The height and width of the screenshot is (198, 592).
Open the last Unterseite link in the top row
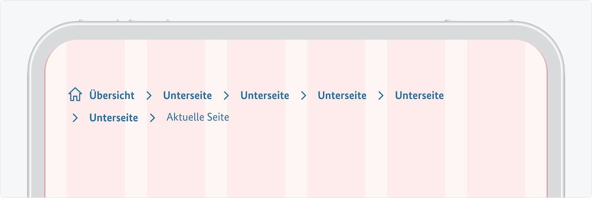(419, 96)
